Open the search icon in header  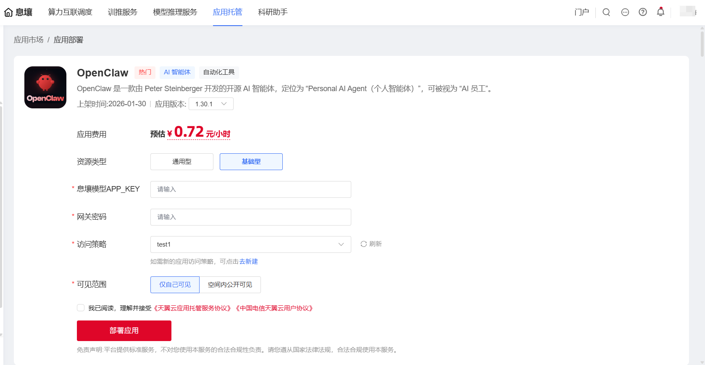pos(606,12)
